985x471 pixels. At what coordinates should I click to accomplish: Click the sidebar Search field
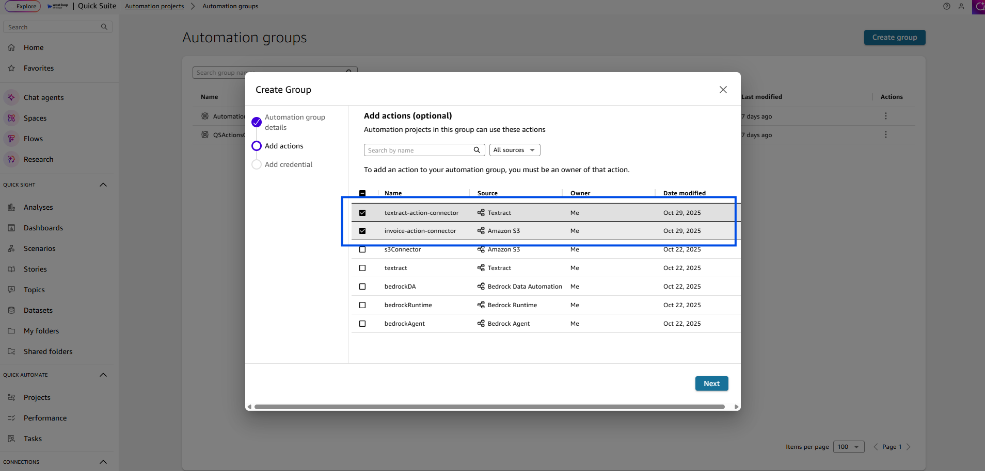coord(57,27)
